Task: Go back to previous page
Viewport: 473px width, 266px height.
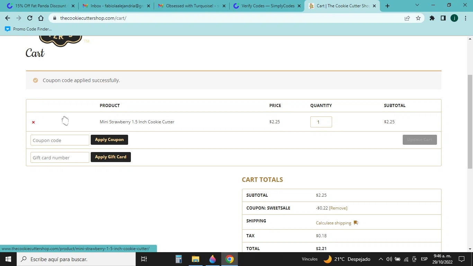Action: pos(8,18)
